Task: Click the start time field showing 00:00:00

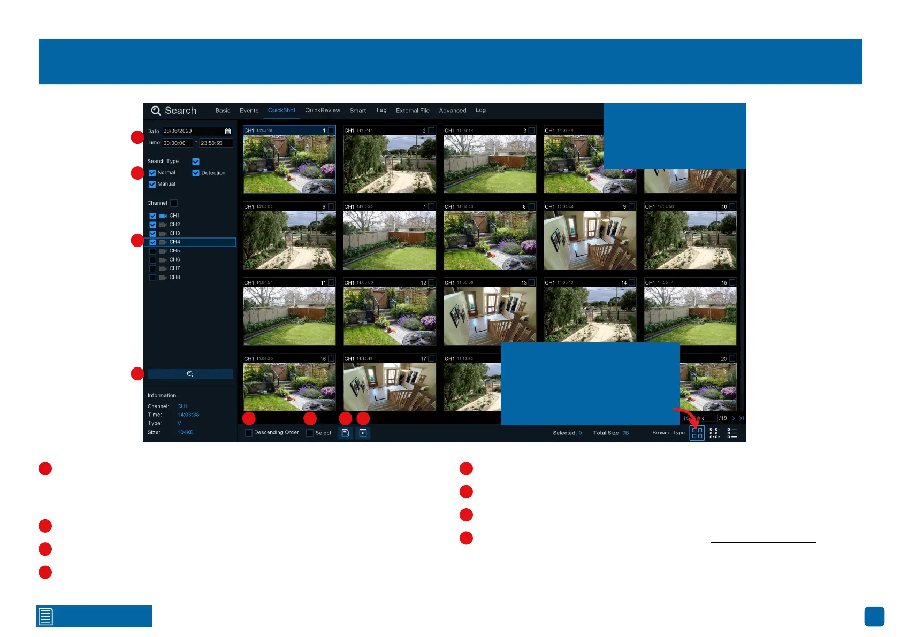Action: pyautogui.click(x=177, y=143)
